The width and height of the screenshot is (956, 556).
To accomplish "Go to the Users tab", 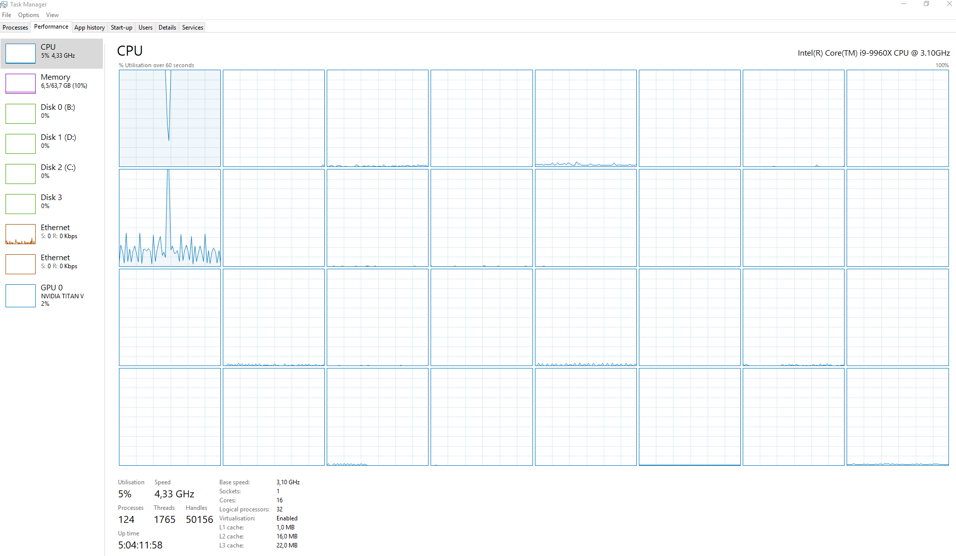I will pyautogui.click(x=146, y=28).
